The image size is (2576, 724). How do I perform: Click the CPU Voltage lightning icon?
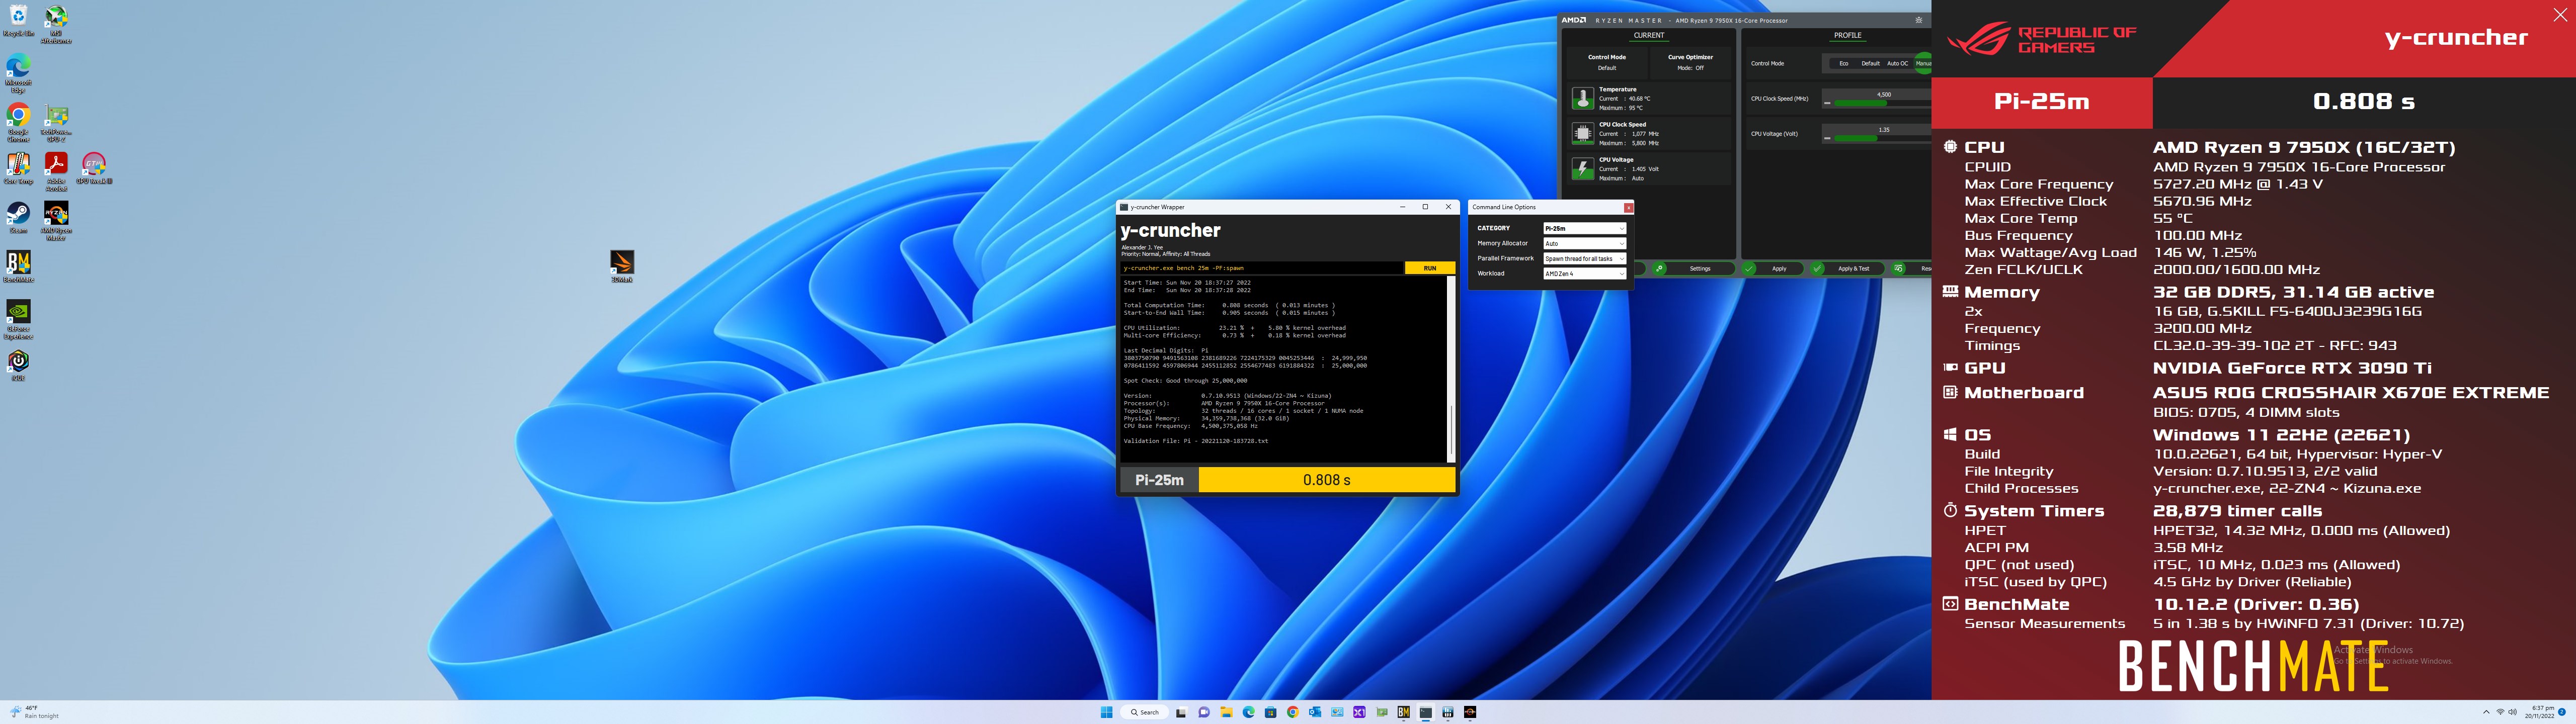click(1583, 169)
